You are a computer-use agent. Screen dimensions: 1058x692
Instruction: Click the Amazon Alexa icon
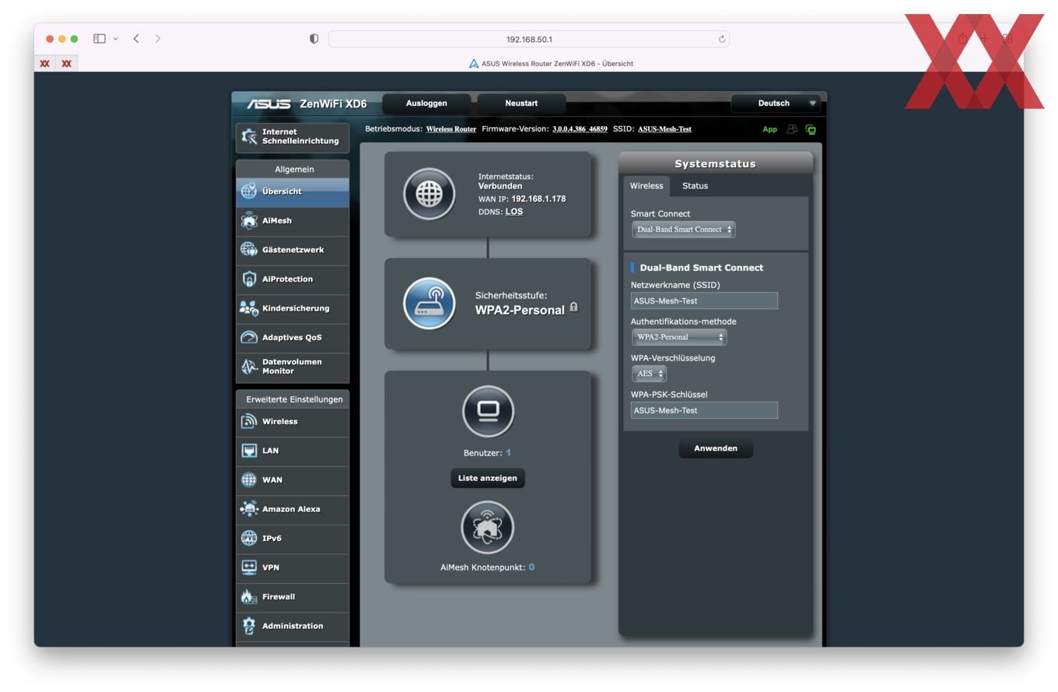click(x=249, y=509)
